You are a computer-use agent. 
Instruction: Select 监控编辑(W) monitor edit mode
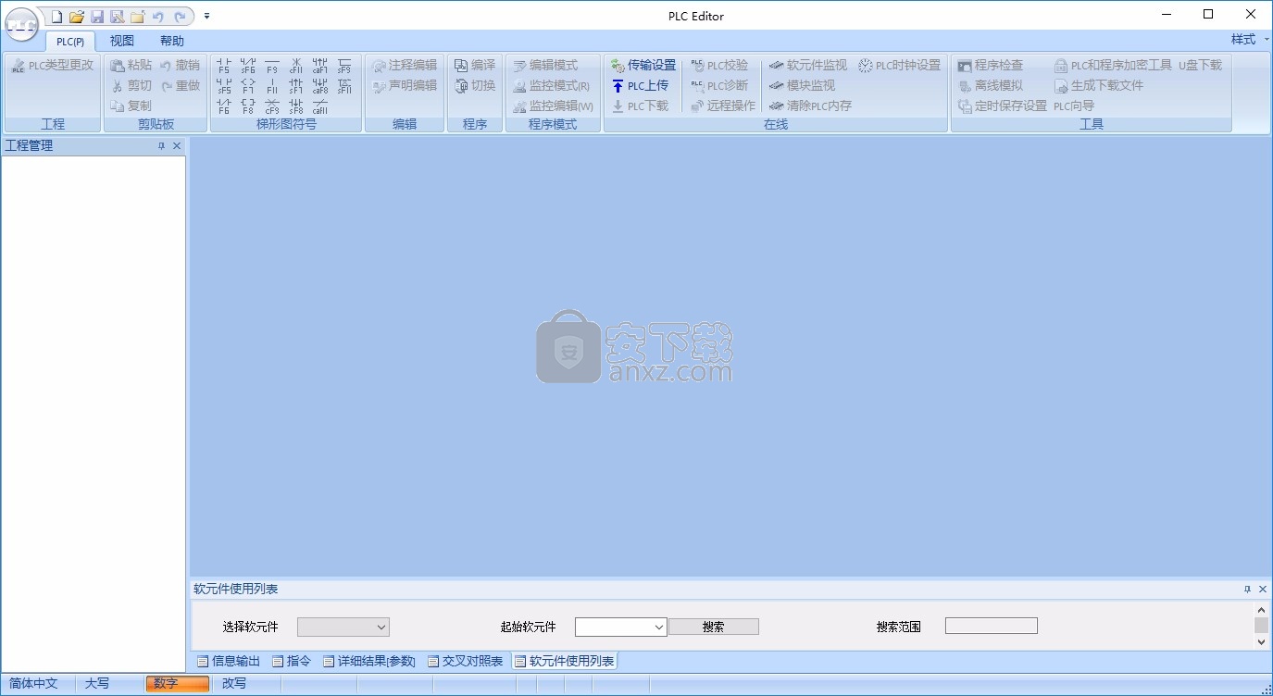[x=553, y=106]
